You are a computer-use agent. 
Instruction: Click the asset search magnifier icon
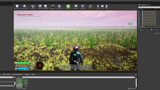134,77
